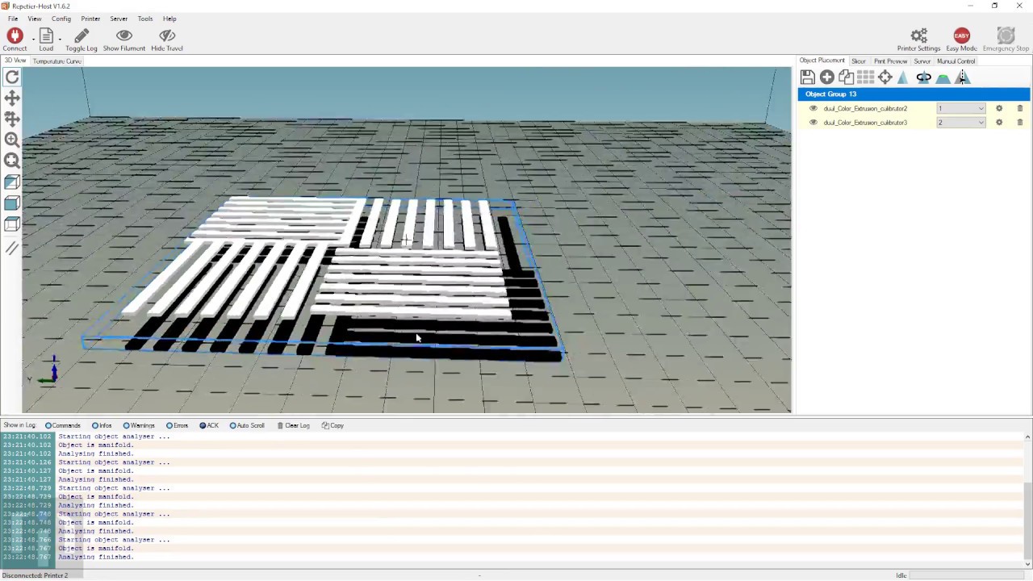
Task: Click the Emergency Stop icon
Action: [x=1006, y=36]
